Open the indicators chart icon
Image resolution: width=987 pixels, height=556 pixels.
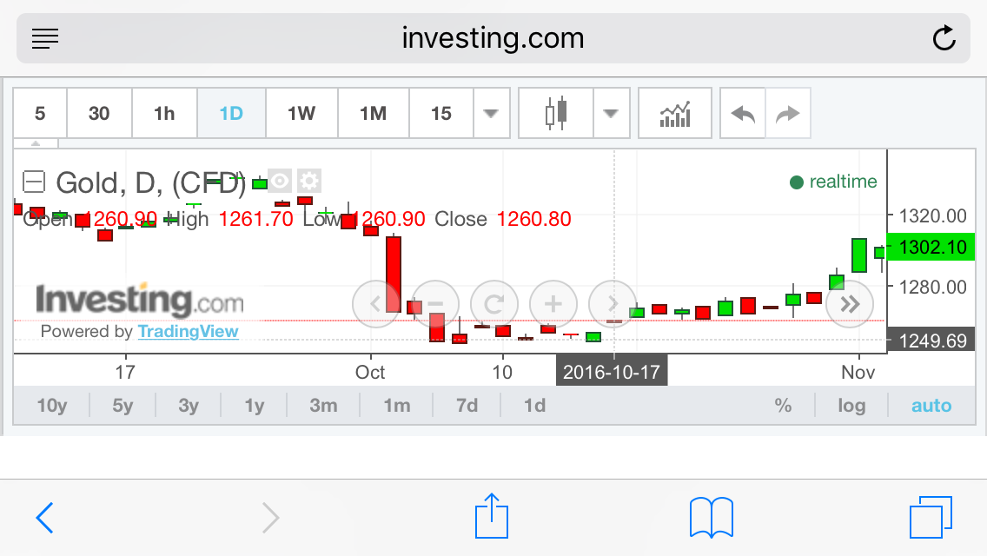pos(675,113)
